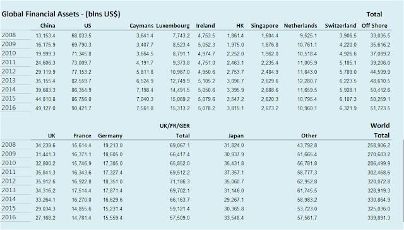Screen dimensions: 404x230
Task: Click the UK column header
Action: tap(52, 136)
